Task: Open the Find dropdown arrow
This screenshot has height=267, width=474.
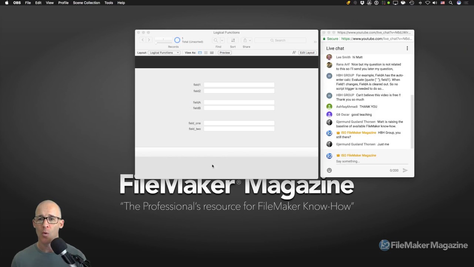Action: (x=222, y=40)
